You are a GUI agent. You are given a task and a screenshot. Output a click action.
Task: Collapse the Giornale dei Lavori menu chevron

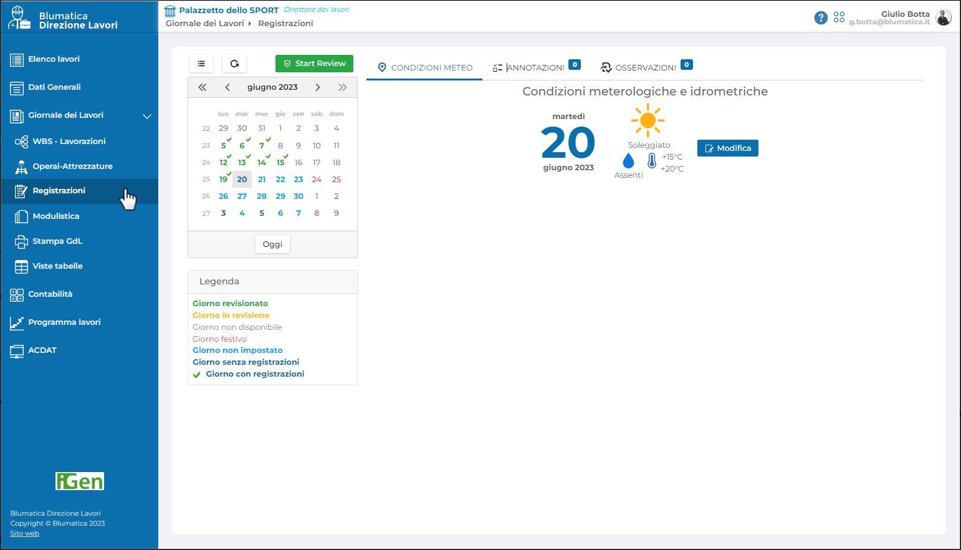[147, 116]
